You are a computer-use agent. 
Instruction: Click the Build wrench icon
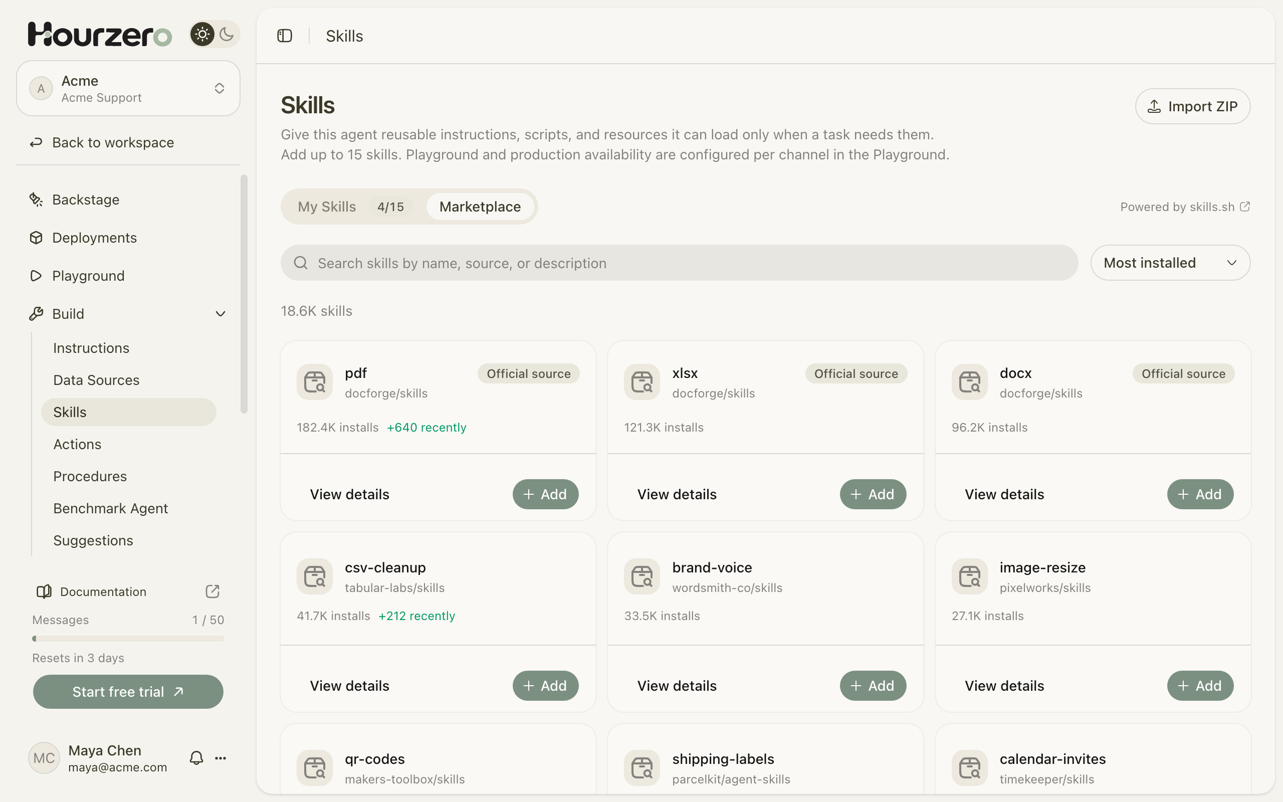(x=36, y=314)
